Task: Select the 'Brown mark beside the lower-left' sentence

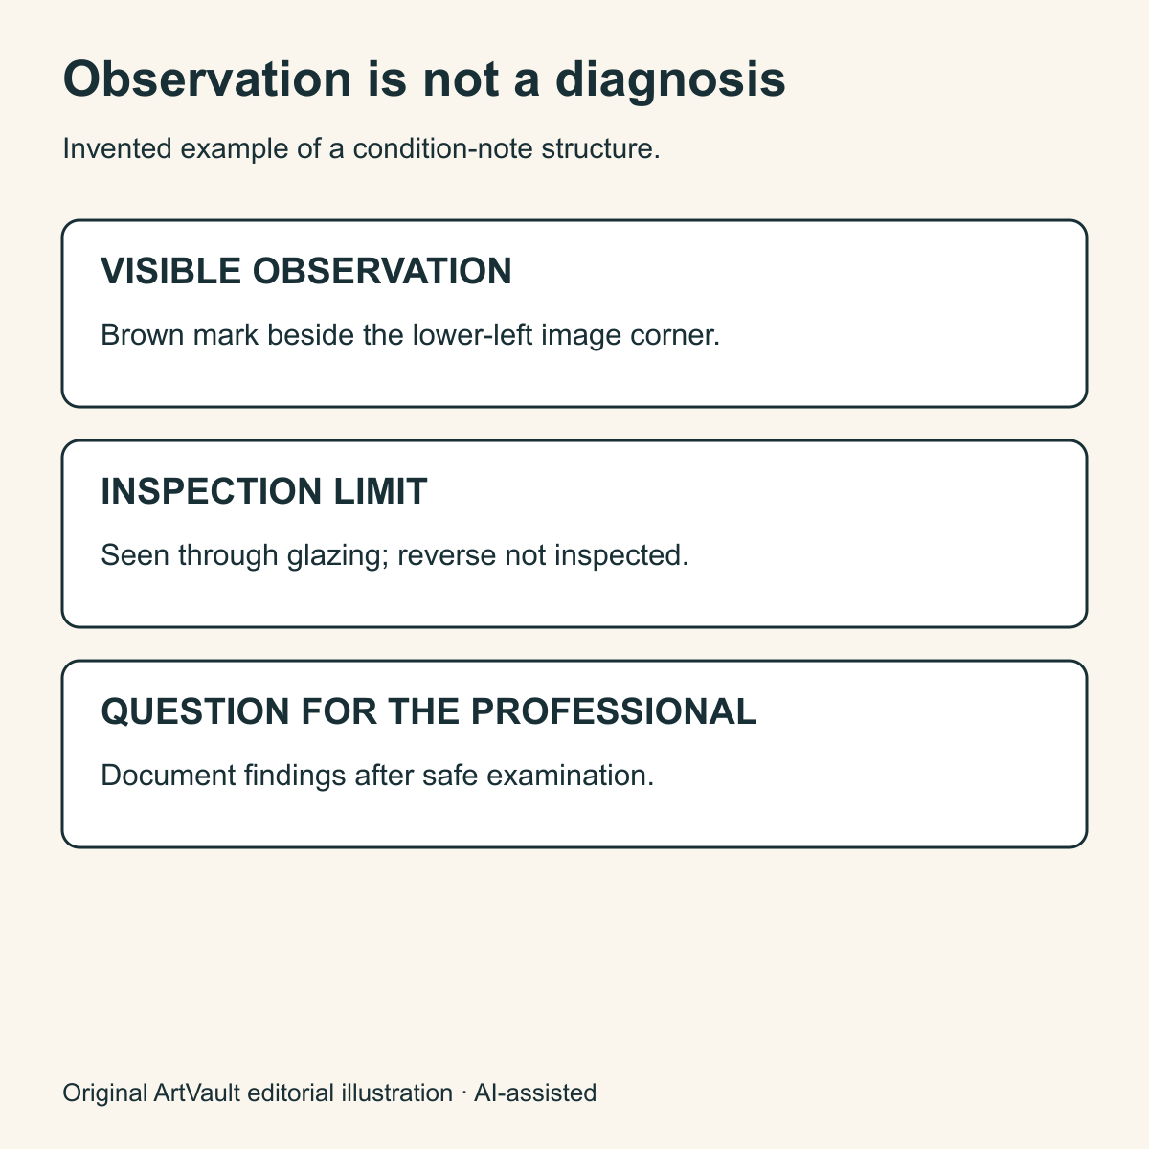Action: 410,335
